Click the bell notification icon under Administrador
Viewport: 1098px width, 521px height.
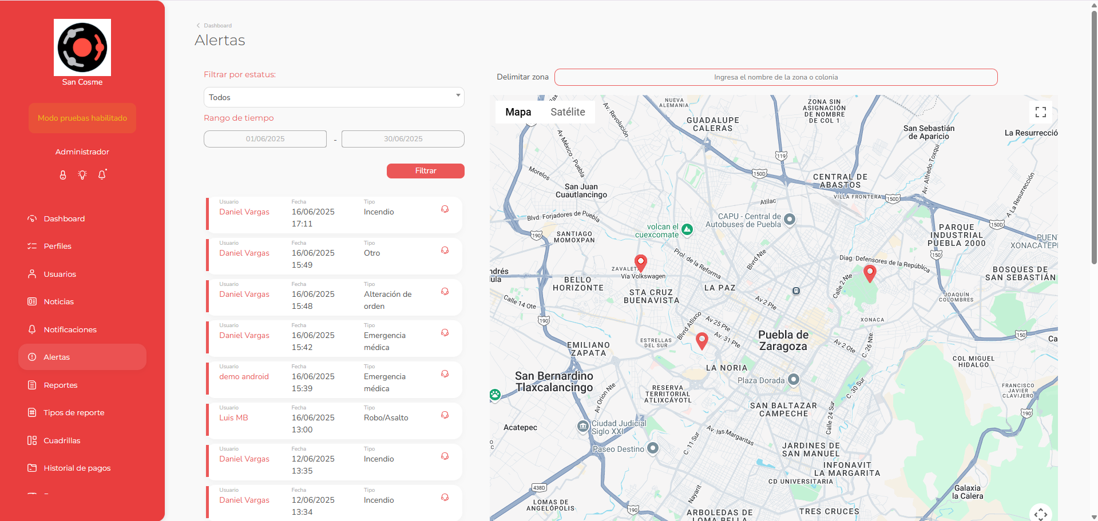pyautogui.click(x=102, y=174)
